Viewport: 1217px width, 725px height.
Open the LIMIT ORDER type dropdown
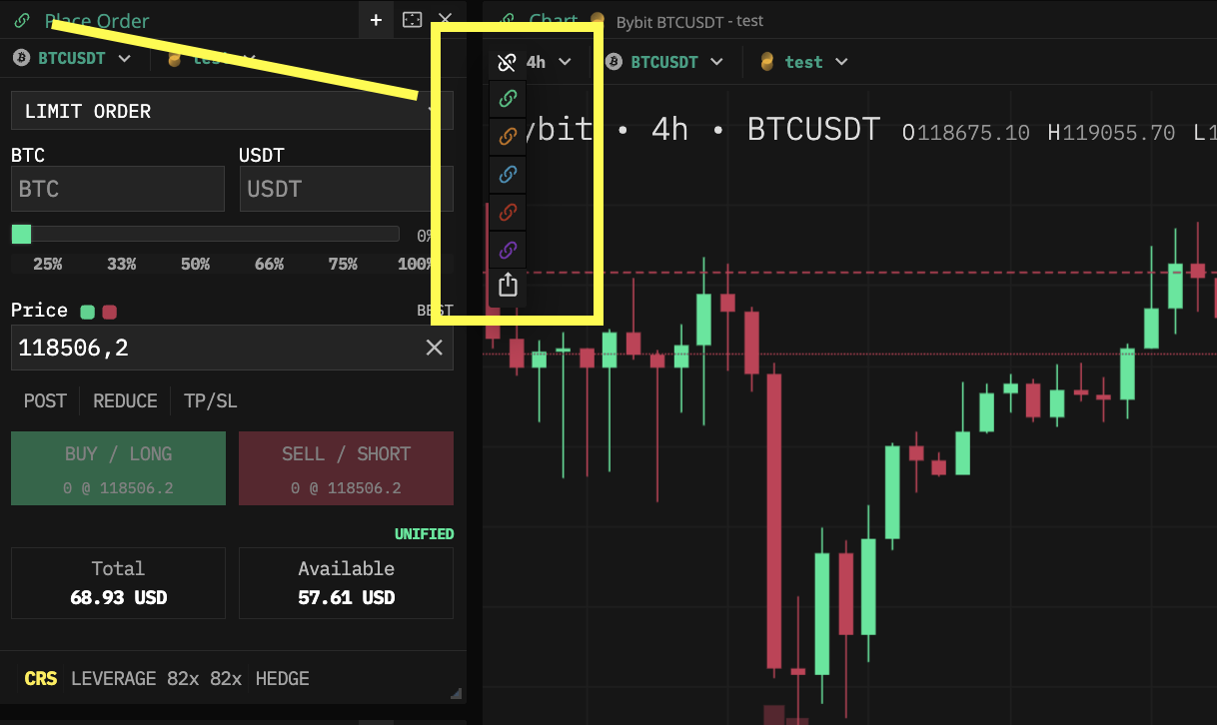click(232, 111)
